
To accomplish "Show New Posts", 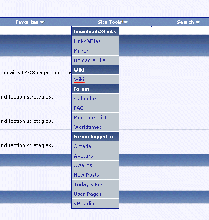I will (x=95, y=175).
